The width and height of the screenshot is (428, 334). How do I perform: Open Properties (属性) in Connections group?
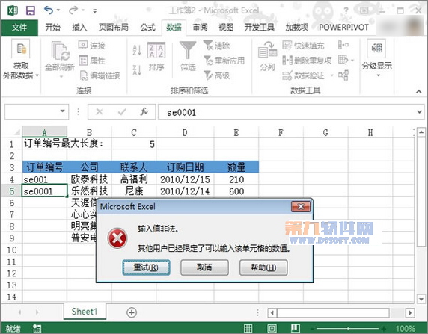pos(92,61)
